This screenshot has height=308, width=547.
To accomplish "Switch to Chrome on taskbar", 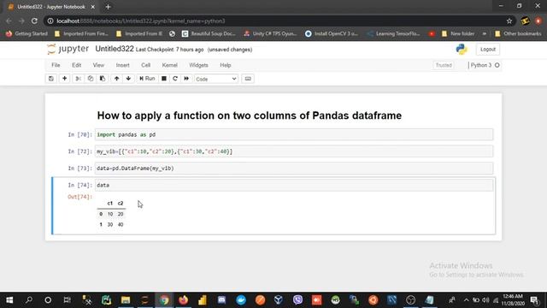I will (164, 300).
